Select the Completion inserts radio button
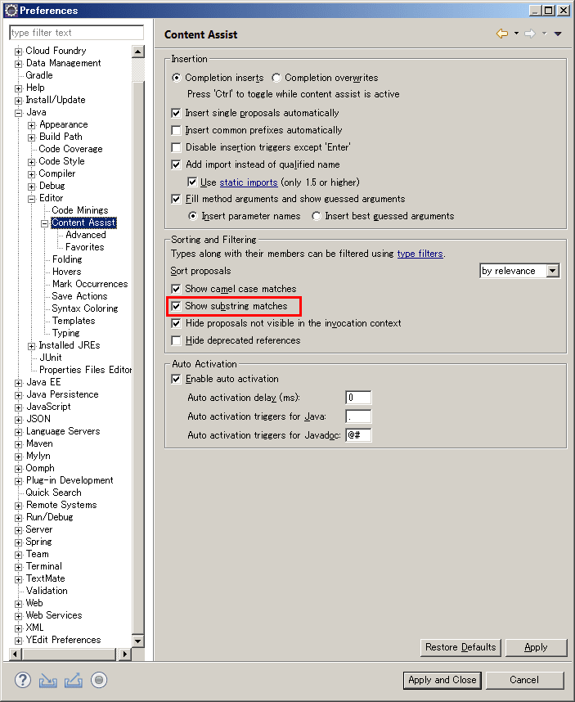The image size is (575, 702). 177,78
